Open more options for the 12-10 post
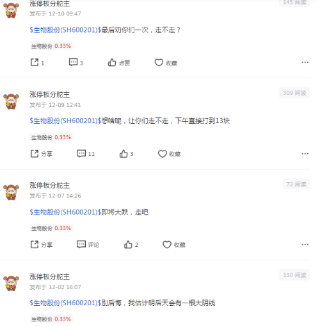The image size is (320, 327). tap(305, 62)
